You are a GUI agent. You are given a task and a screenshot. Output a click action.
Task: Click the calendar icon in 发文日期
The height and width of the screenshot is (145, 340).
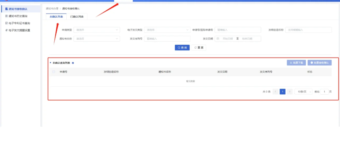coord(218,39)
